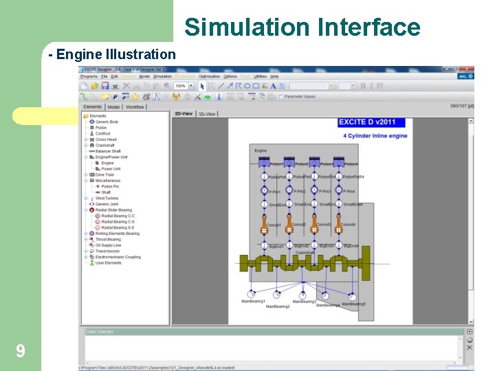
Task: Select the text 'A' tool
Action: click(273, 86)
